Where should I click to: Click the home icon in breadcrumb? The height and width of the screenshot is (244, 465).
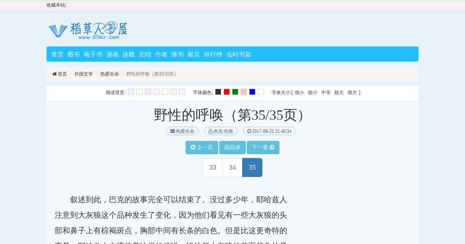[55, 74]
